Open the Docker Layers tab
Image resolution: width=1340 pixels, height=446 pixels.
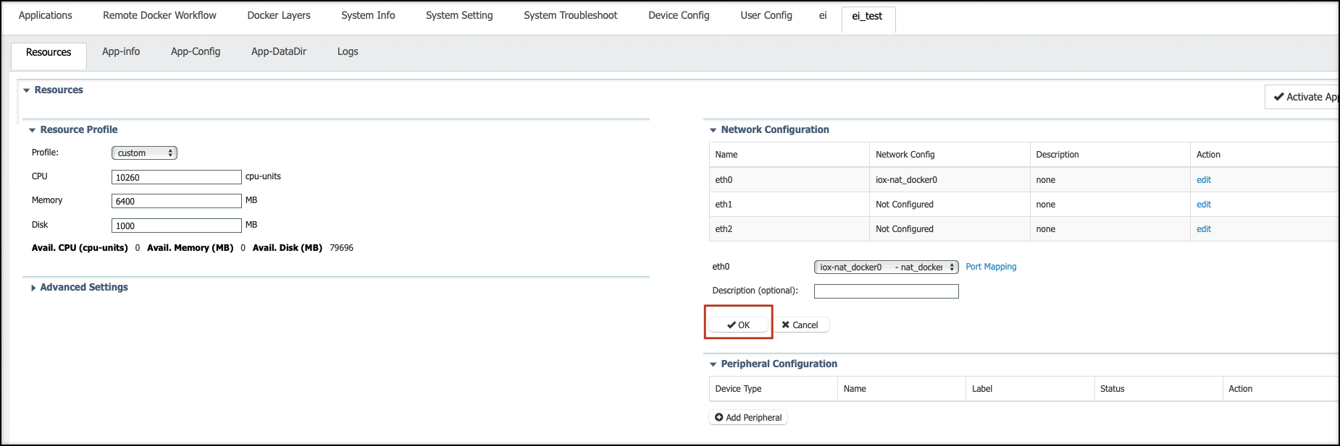pyautogui.click(x=279, y=15)
